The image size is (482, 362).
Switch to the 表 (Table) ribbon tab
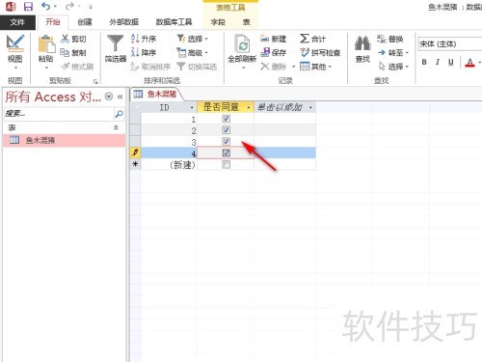click(x=246, y=22)
